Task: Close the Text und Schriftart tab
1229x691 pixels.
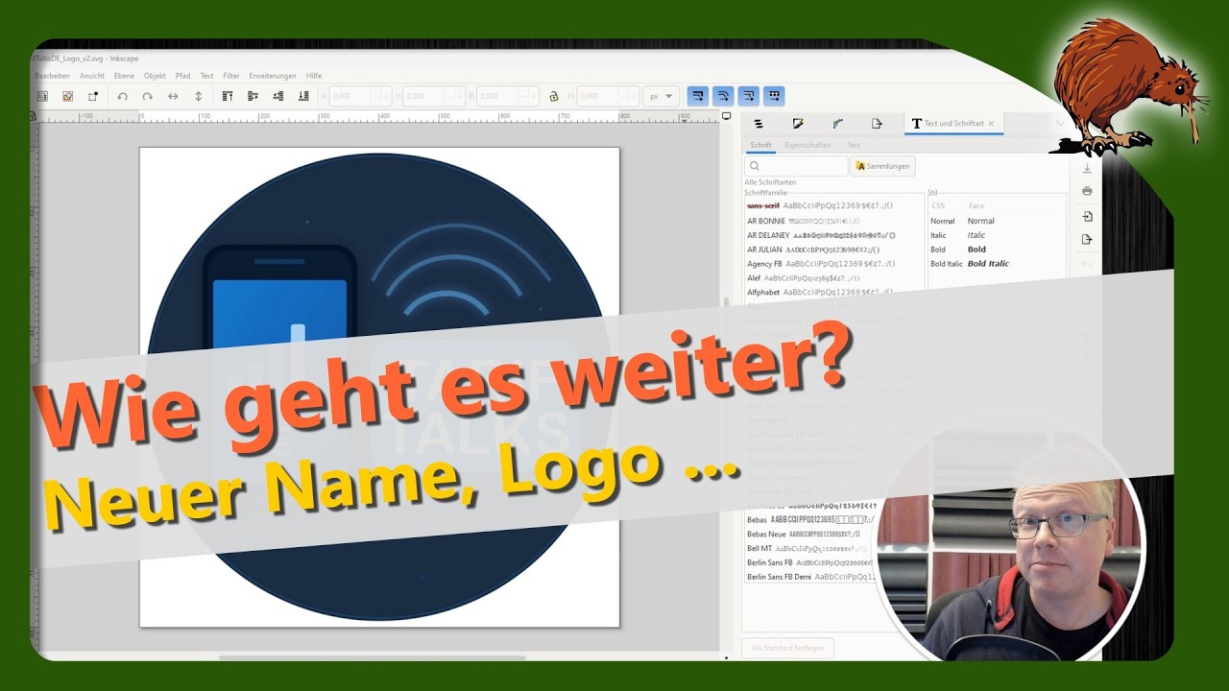Action: pos(991,124)
